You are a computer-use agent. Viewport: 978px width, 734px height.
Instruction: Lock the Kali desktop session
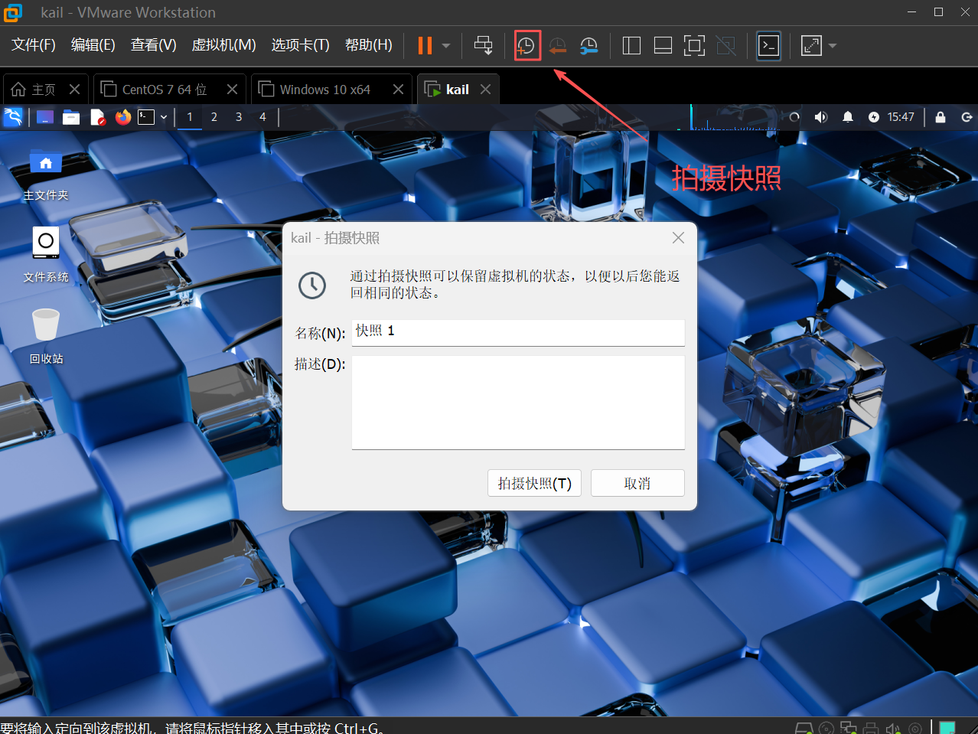(x=940, y=117)
